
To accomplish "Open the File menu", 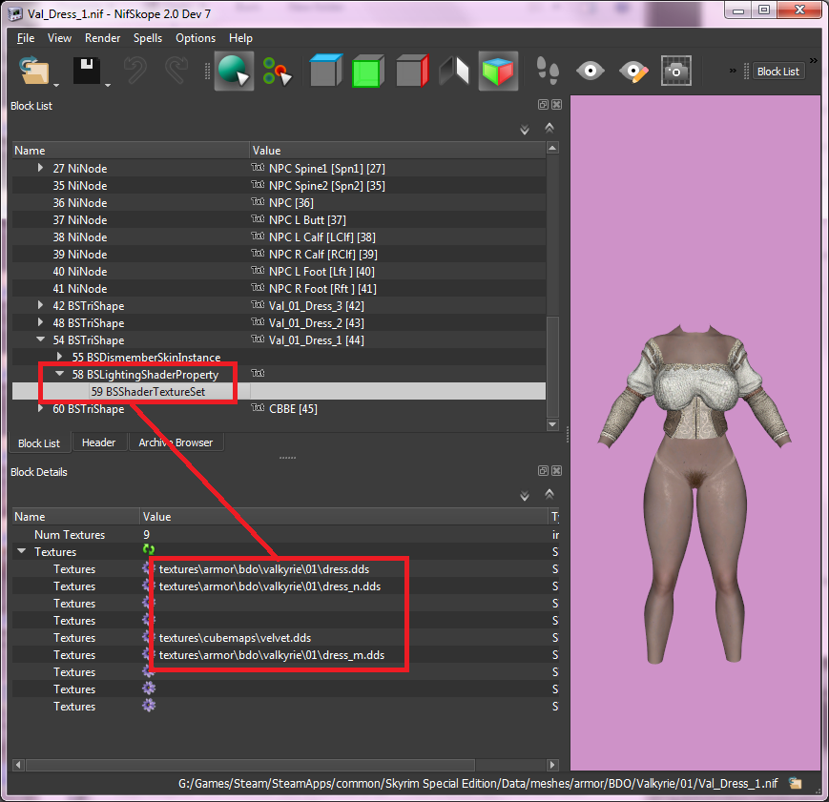I will click(x=26, y=38).
